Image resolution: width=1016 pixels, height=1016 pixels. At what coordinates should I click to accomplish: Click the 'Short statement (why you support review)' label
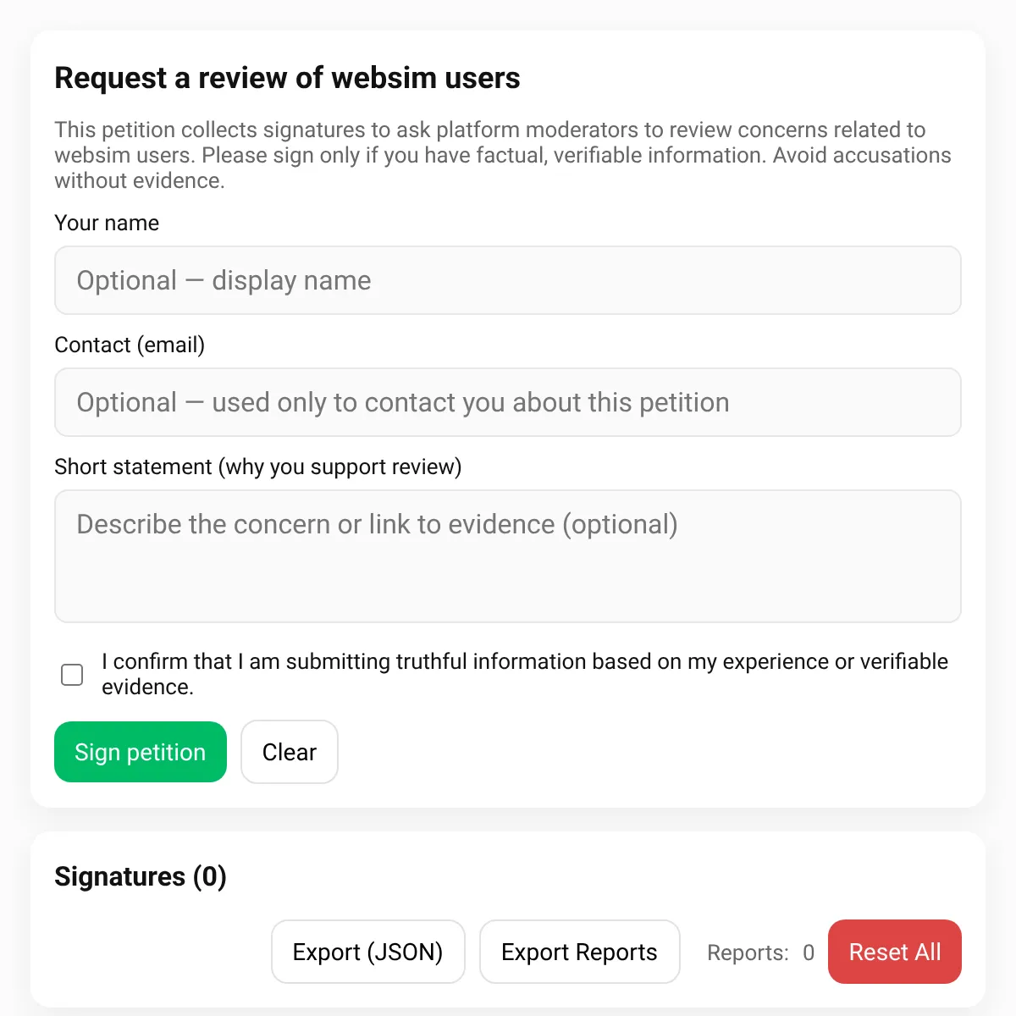[258, 467]
